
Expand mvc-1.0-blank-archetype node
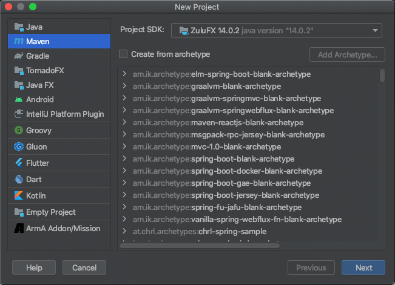click(x=124, y=146)
